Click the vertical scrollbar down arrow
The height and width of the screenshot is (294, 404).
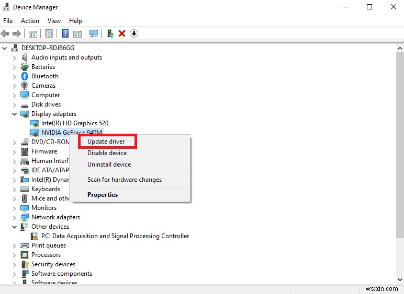[400, 279]
